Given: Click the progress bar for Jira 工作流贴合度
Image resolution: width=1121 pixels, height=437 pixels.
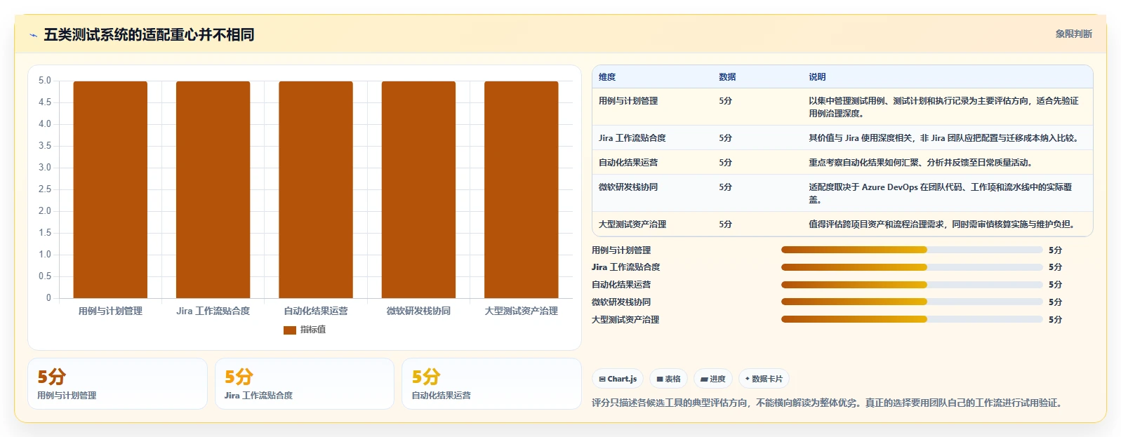Looking at the screenshot, I should [912, 267].
